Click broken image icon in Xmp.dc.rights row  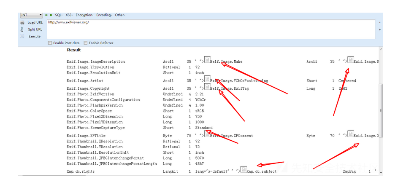pyautogui.click(x=243, y=169)
